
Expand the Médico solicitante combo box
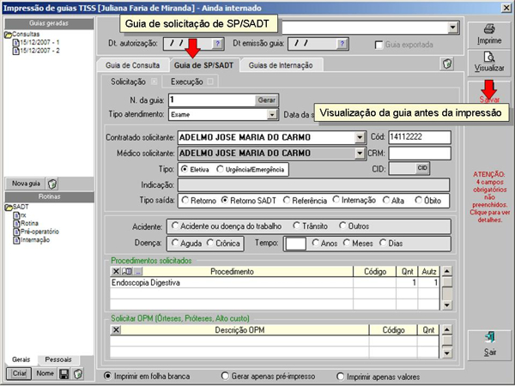point(359,154)
